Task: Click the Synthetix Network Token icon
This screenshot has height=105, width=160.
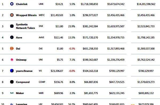Action: (12, 26)
